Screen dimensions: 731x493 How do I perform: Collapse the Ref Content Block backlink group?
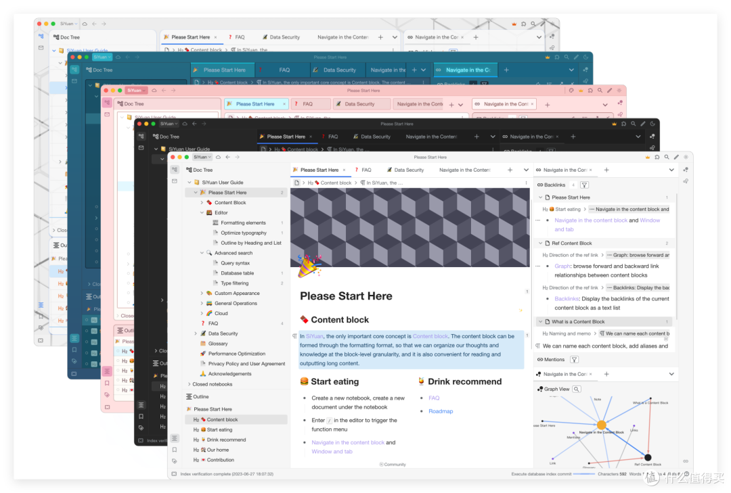pyautogui.click(x=541, y=243)
